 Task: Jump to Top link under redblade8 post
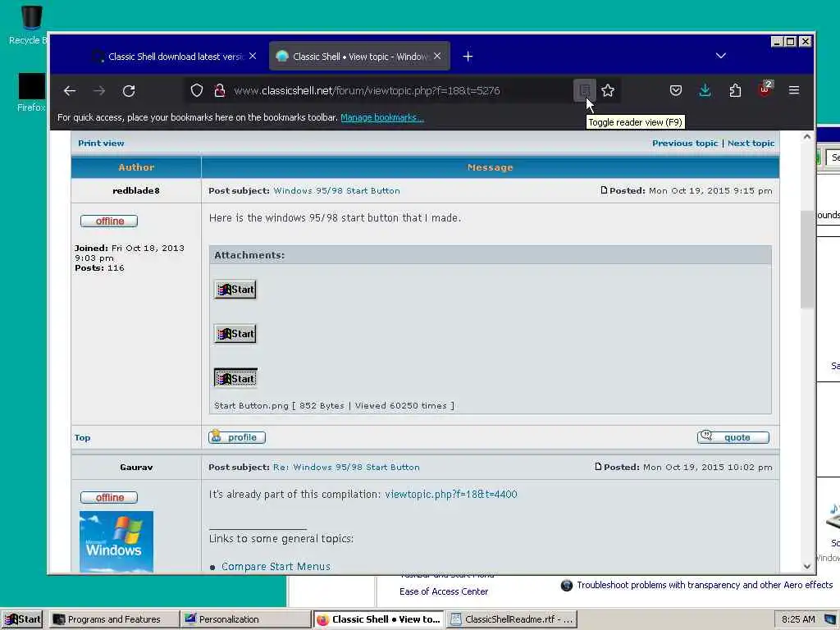tap(83, 438)
